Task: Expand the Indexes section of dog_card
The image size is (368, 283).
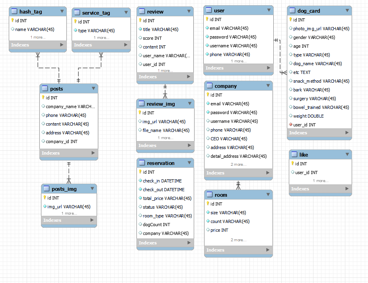Action: [x=347, y=132]
